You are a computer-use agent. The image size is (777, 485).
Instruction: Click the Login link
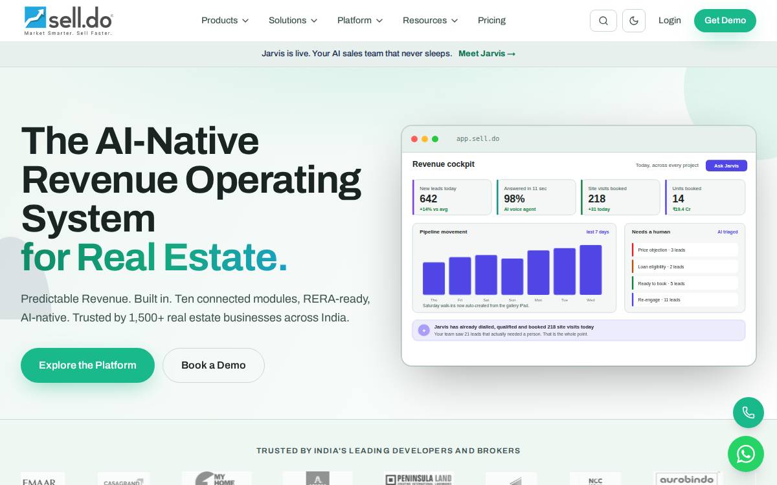(x=670, y=21)
